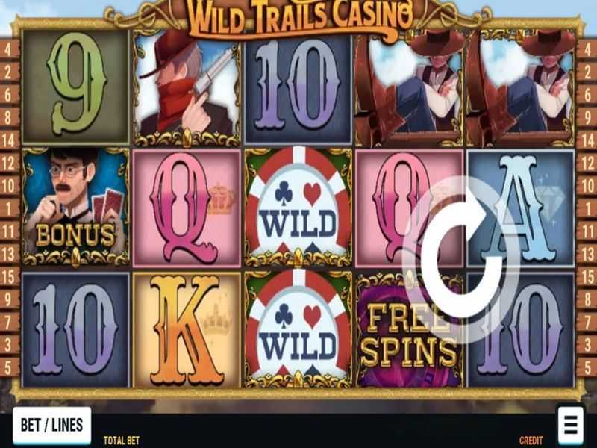Click the Bonus card player symbol
The image size is (597, 448).
point(76,207)
